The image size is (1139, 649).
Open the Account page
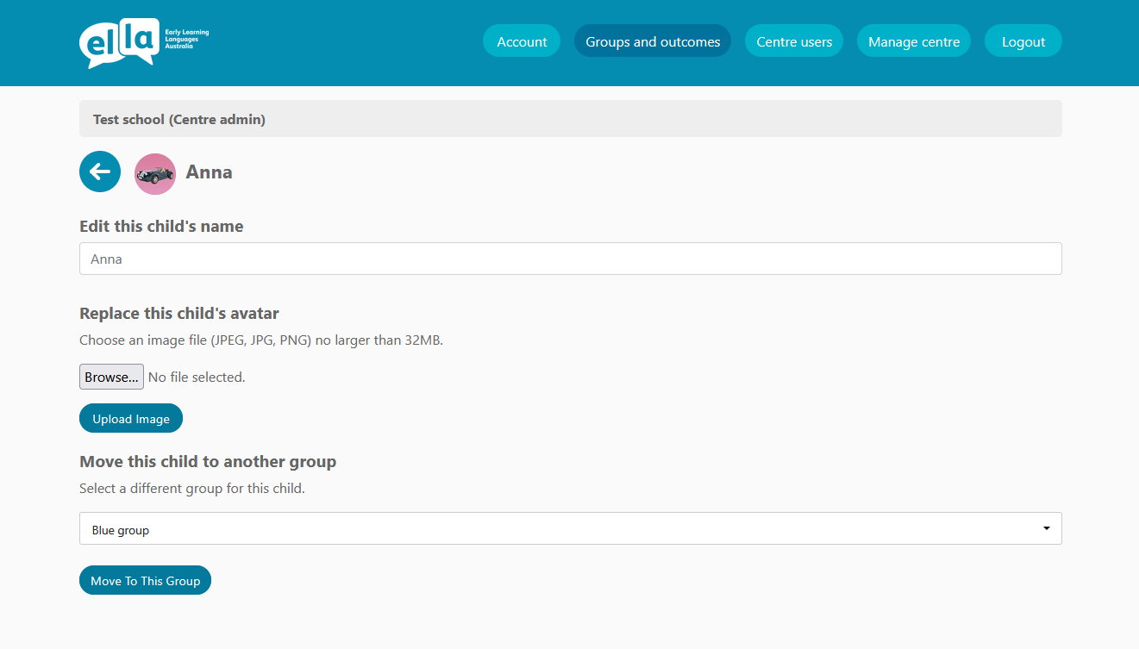(522, 41)
